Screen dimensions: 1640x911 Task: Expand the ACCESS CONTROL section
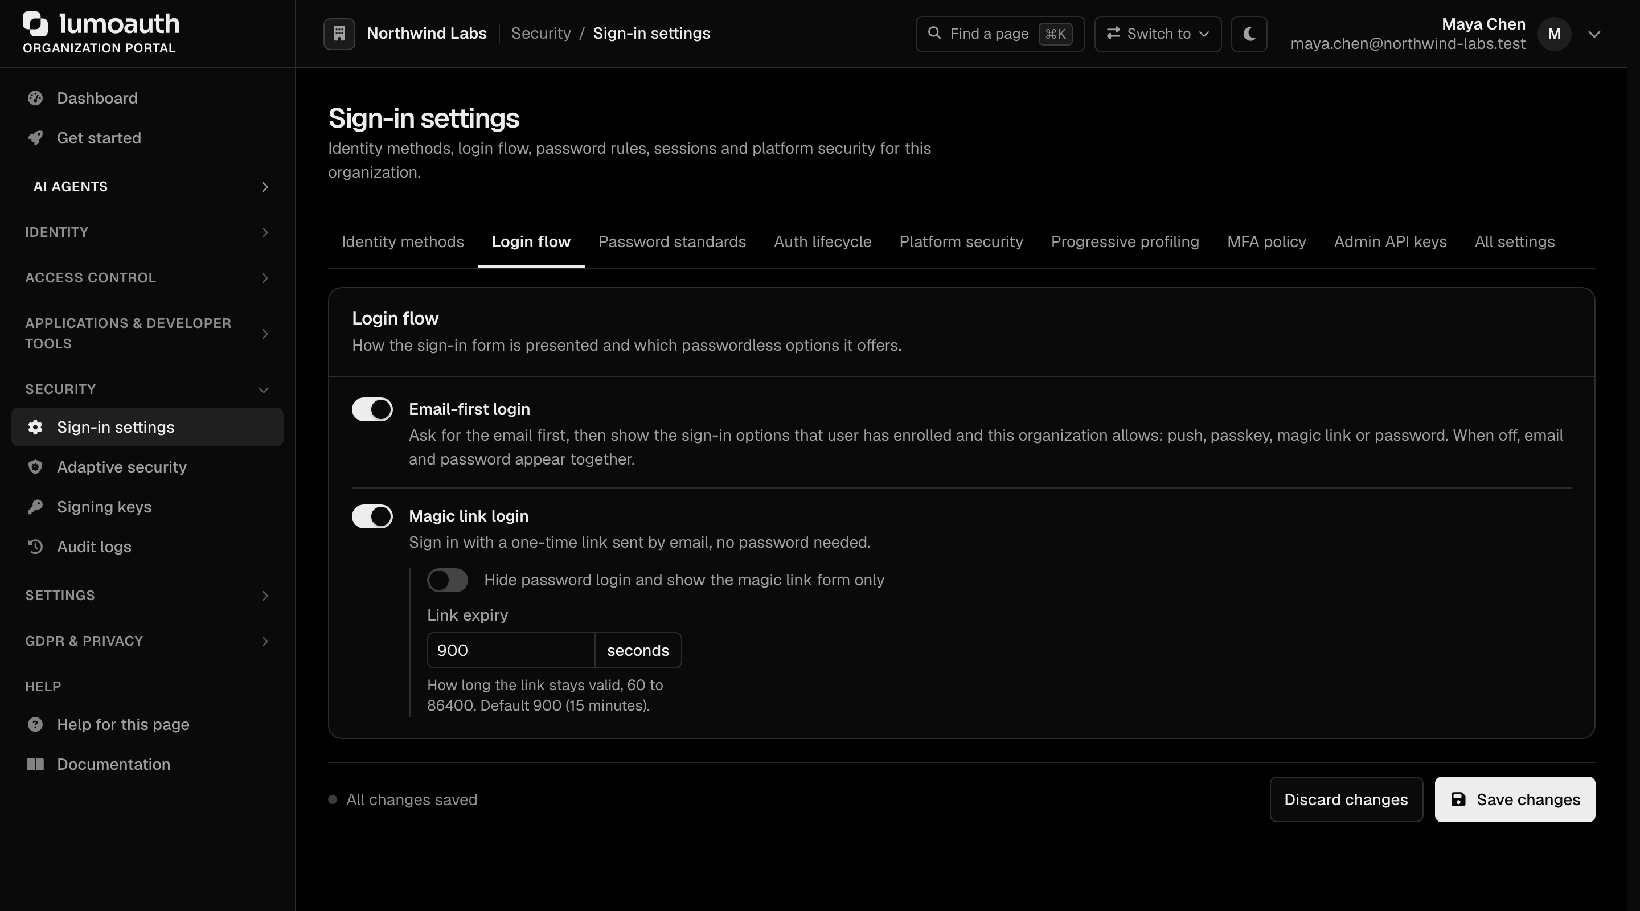(147, 277)
